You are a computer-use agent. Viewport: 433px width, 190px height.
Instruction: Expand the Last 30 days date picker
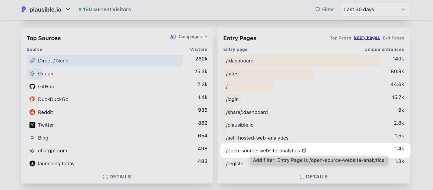(x=375, y=9)
